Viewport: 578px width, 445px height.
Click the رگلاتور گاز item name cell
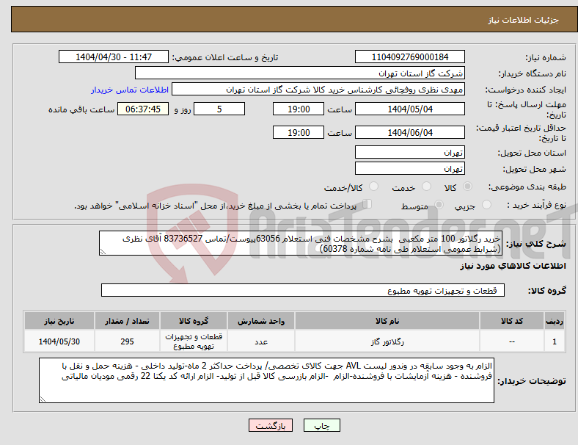pos(387,341)
